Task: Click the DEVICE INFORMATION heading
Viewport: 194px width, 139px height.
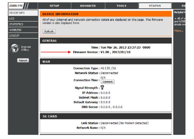Action: [x=60, y=14]
